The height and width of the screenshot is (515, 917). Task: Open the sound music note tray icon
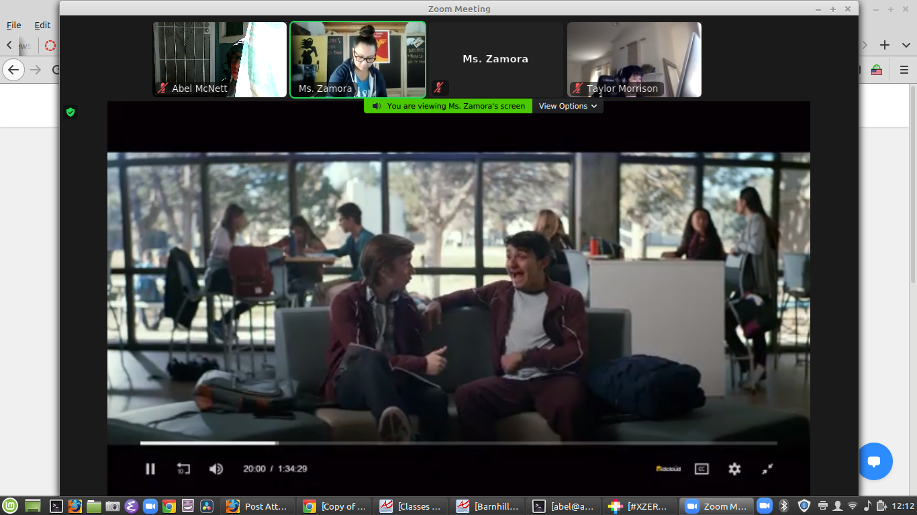[x=867, y=506]
